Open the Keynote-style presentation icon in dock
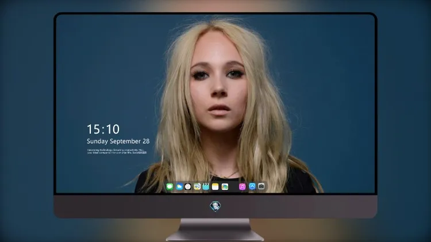This screenshot has width=431, height=242. 197,186
